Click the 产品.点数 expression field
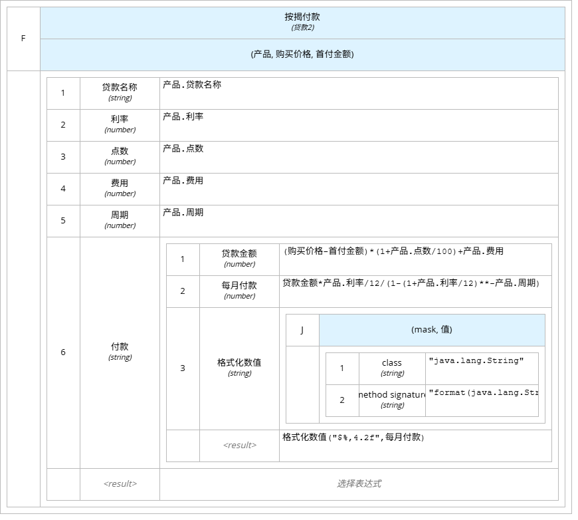This screenshot has height=520, width=578. coord(359,157)
